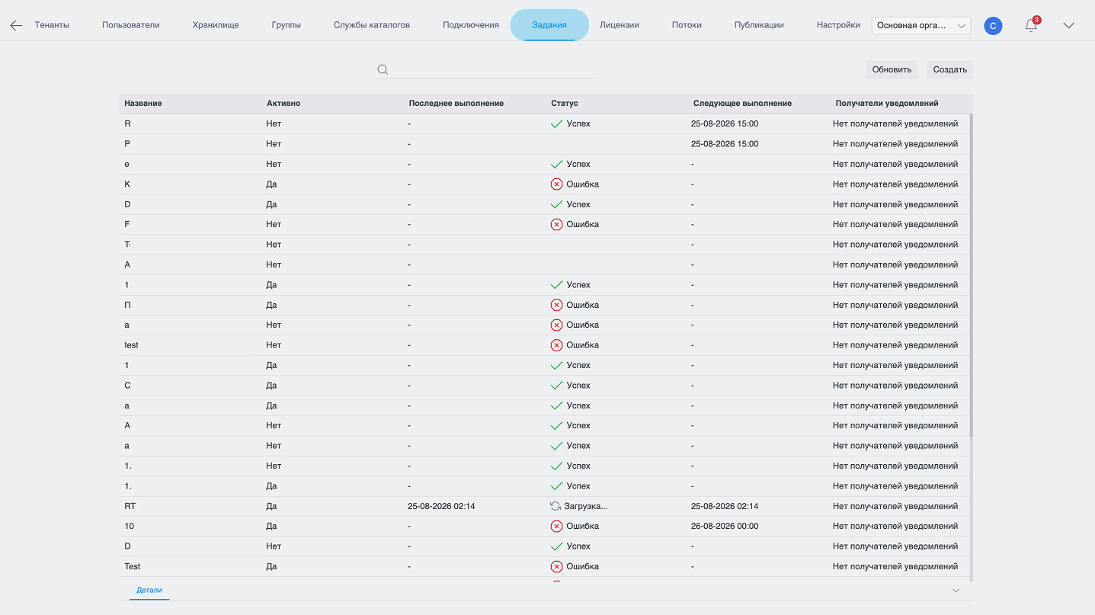The image size is (1095, 615).
Task: Click the error icon in row П
Action: pos(556,305)
